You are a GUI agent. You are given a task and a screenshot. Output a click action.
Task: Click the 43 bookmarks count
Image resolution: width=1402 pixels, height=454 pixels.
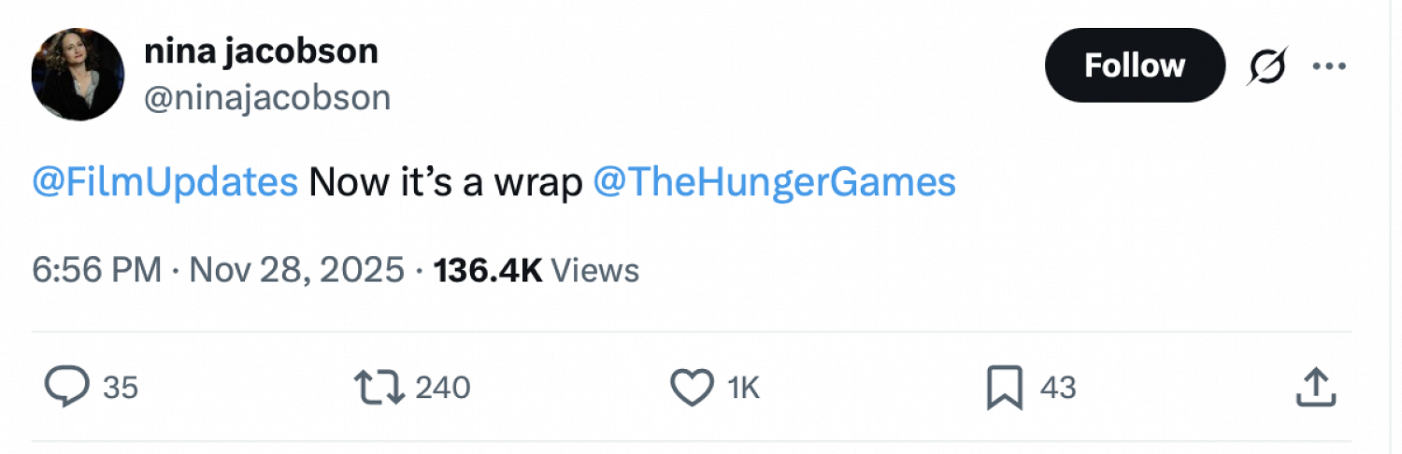(1058, 388)
